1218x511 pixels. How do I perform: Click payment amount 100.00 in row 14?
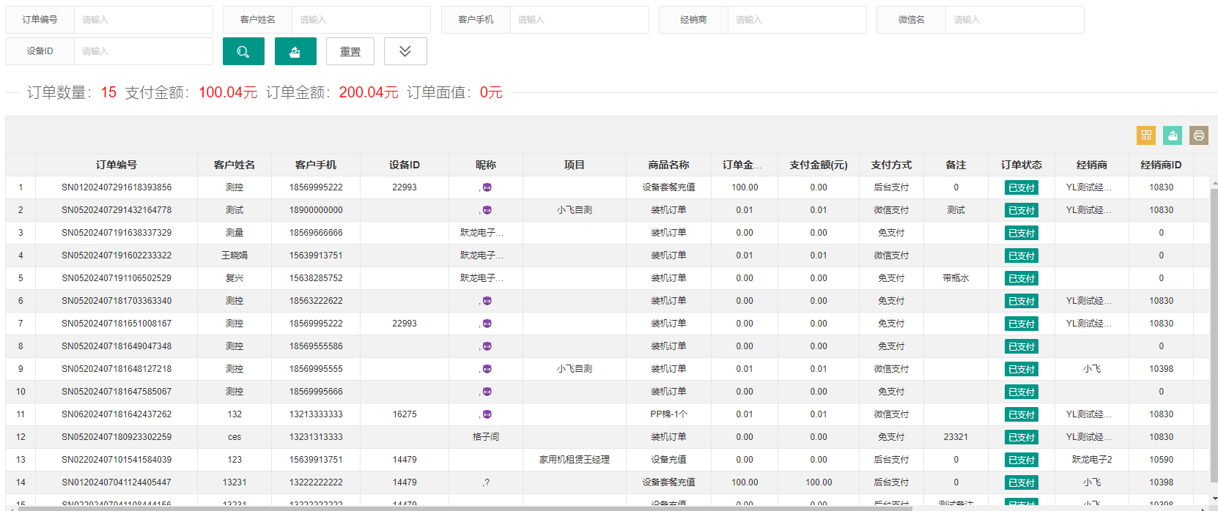pos(819,482)
